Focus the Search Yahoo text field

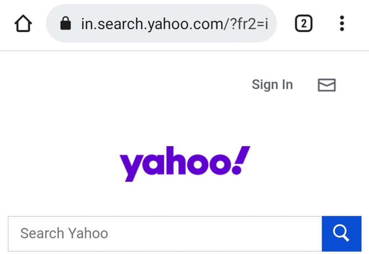coord(164,233)
